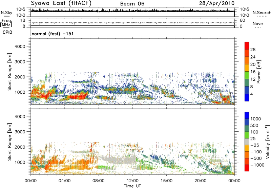Click the '-500' tick on Velocity color bar

point(256,158)
